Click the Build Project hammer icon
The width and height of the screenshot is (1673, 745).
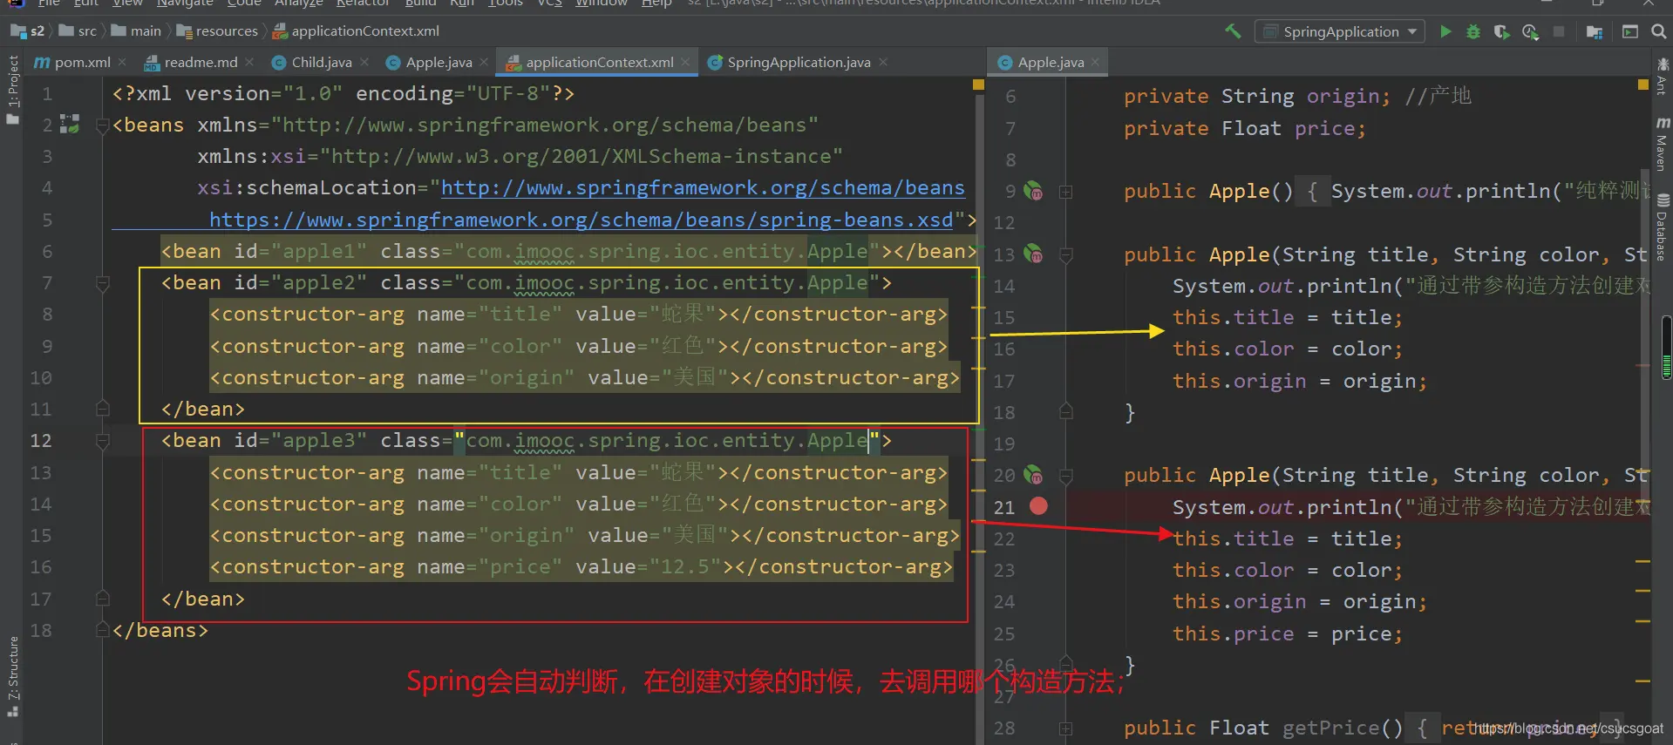[x=1233, y=31]
